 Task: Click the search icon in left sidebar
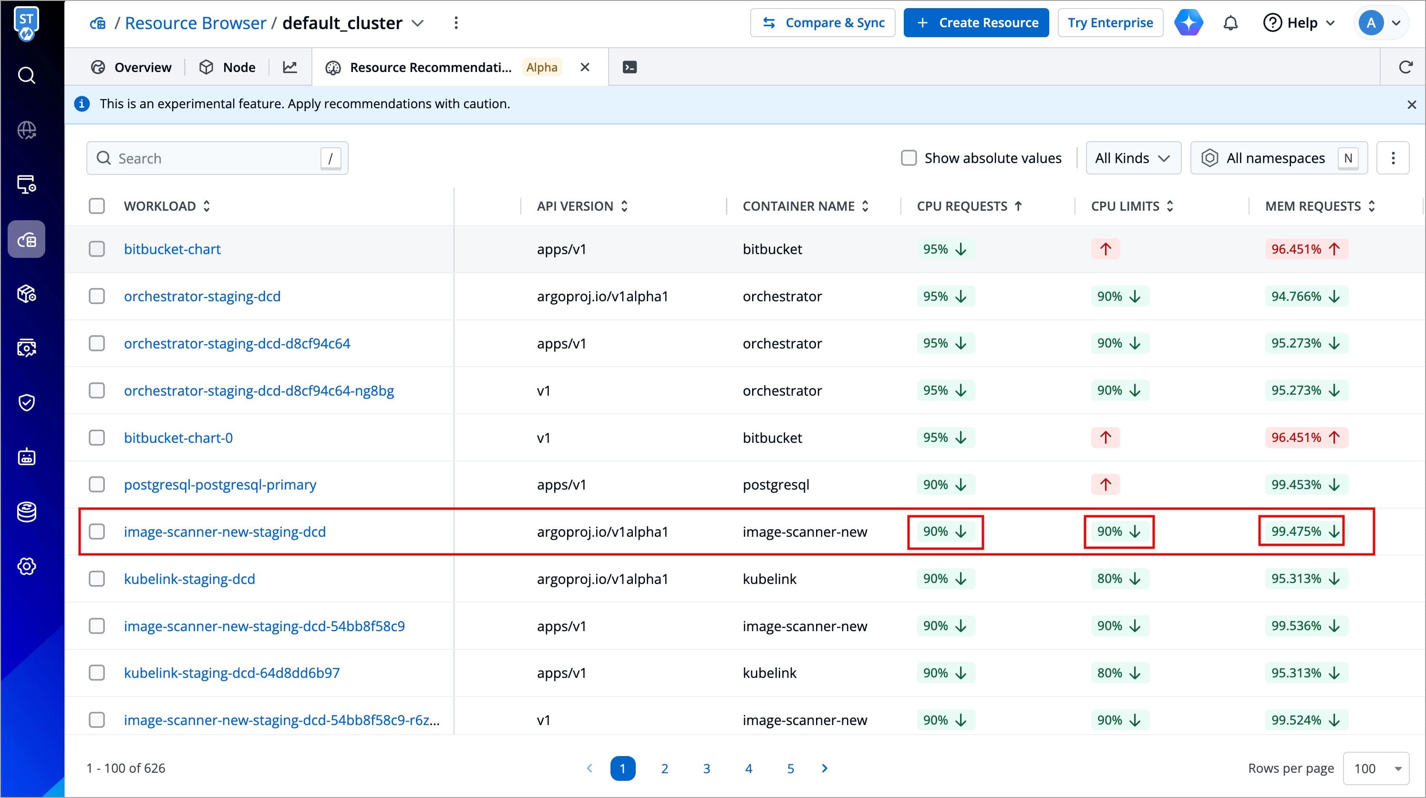click(27, 75)
